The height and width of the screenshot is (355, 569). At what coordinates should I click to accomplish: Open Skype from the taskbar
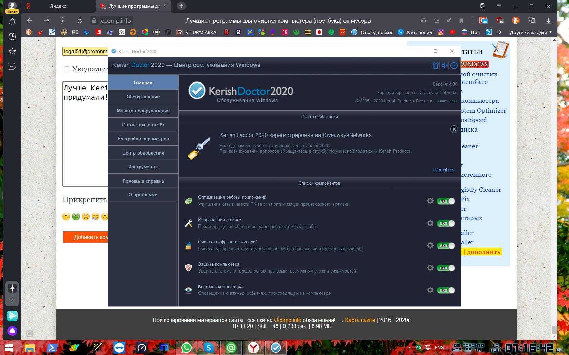click(209, 348)
